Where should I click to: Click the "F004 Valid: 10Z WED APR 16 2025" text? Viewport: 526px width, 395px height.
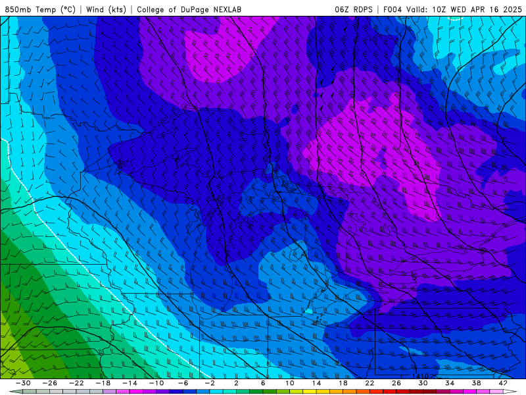click(452, 9)
